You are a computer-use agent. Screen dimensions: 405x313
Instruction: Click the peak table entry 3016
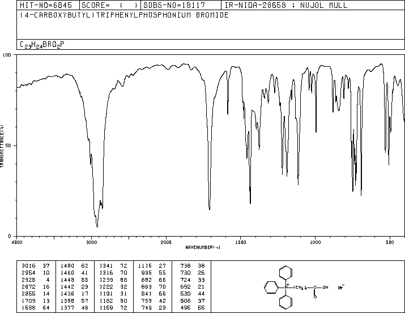(28, 266)
